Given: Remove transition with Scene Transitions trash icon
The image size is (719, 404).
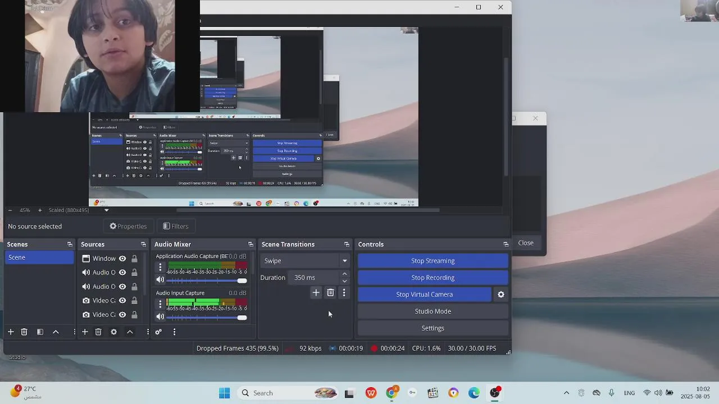Looking at the screenshot, I should tap(330, 293).
